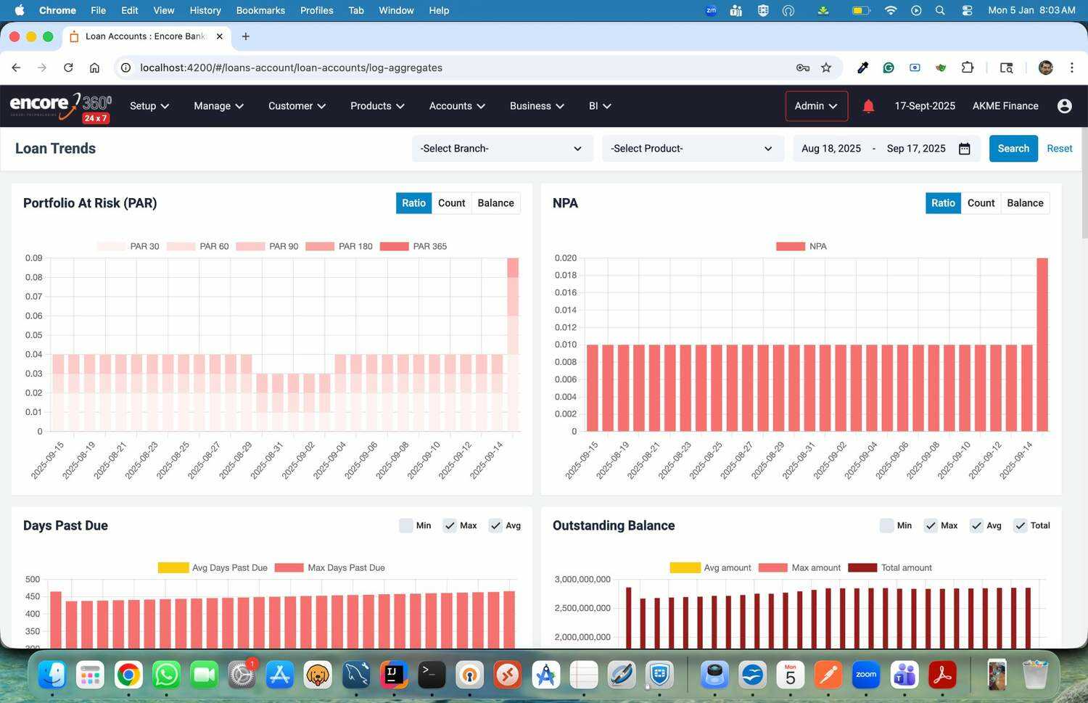Select the NPA Ratio view button

943,203
